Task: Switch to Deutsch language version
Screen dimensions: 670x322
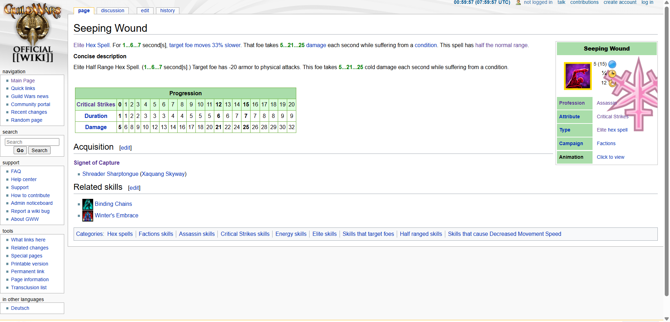Action: (20, 308)
